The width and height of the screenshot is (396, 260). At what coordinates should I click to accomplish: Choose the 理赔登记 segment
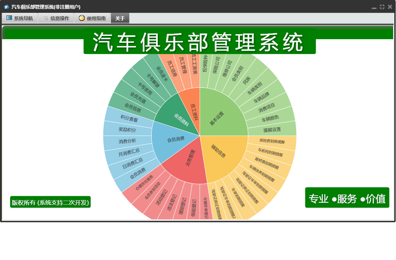coord(183,206)
